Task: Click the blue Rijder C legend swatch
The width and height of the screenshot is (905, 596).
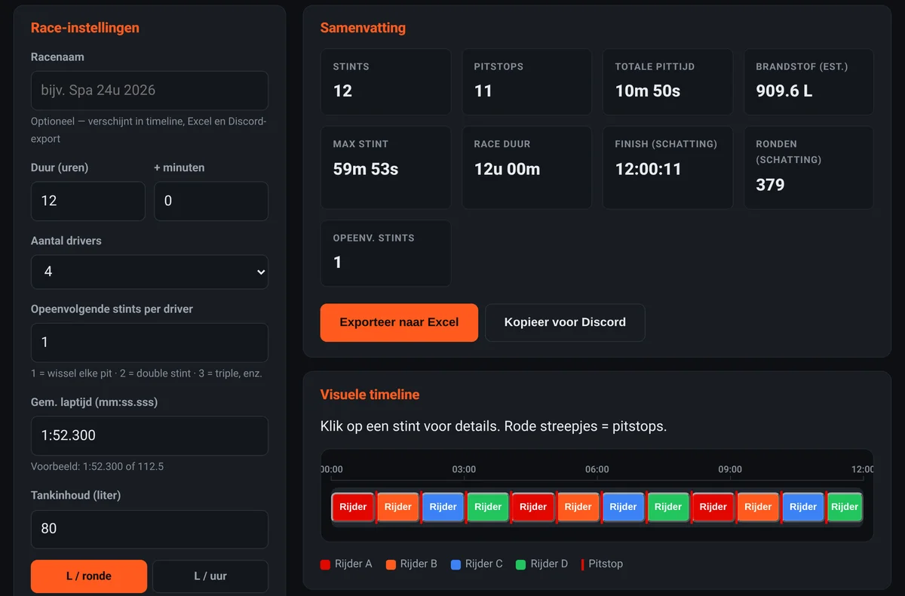Action: click(x=456, y=564)
